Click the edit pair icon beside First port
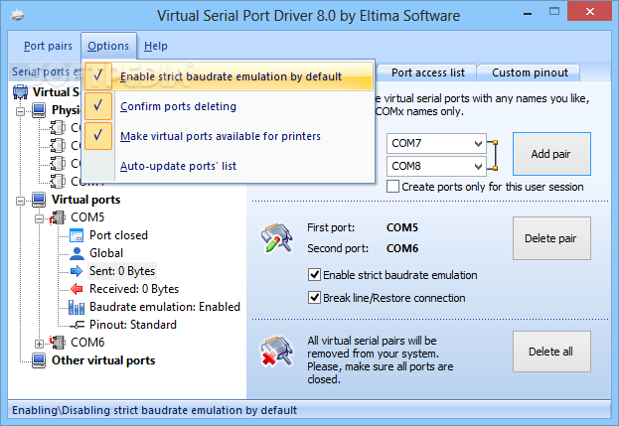Viewport: 619px width, 426px height. (277, 238)
